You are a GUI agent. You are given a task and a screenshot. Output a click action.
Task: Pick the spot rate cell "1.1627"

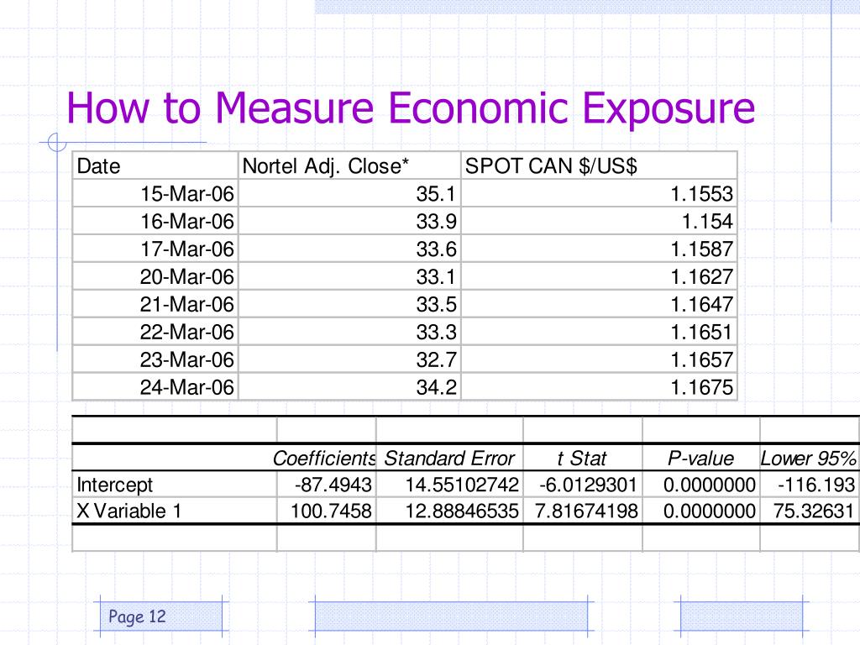[x=599, y=276]
